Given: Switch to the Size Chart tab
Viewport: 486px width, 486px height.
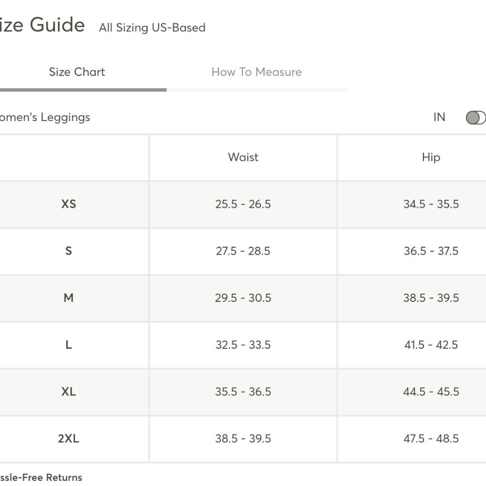Looking at the screenshot, I should coord(77,72).
